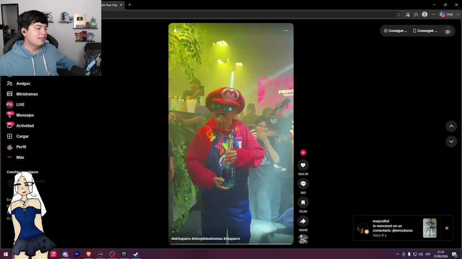Open the browser profile avatar
Image resolution: width=462 pixels, height=259 pixels.
click(425, 14)
